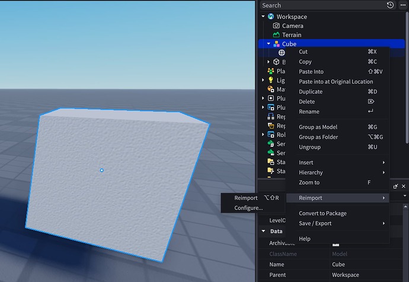
Task: Select the Terrain row
Action: click(331, 35)
